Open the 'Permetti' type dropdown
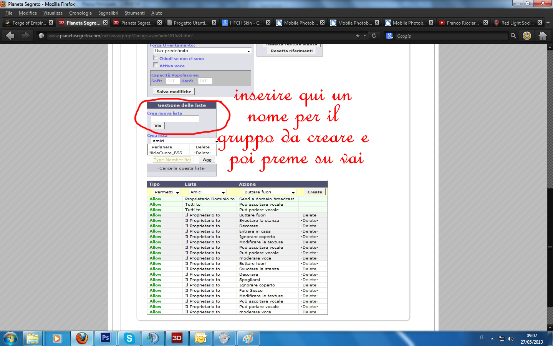This screenshot has width=553, height=346. [x=167, y=192]
